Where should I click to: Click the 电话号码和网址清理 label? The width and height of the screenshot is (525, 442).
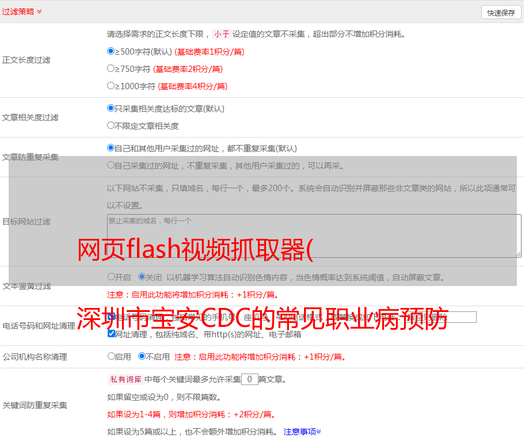(39, 326)
